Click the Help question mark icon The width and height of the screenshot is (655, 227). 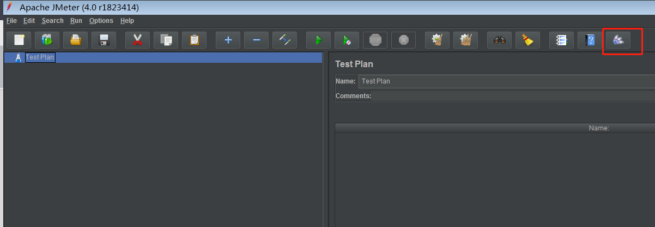point(590,40)
